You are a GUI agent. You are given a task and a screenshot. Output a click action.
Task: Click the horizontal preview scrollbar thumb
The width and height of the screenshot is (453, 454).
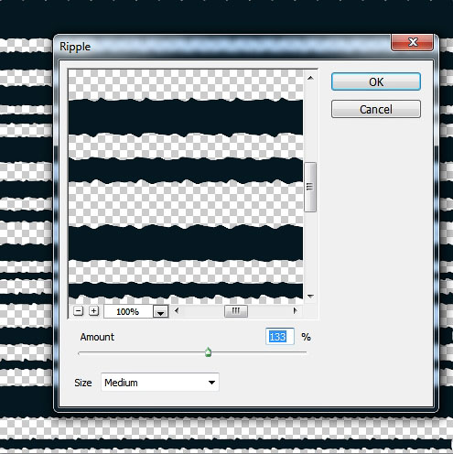[236, 311]
